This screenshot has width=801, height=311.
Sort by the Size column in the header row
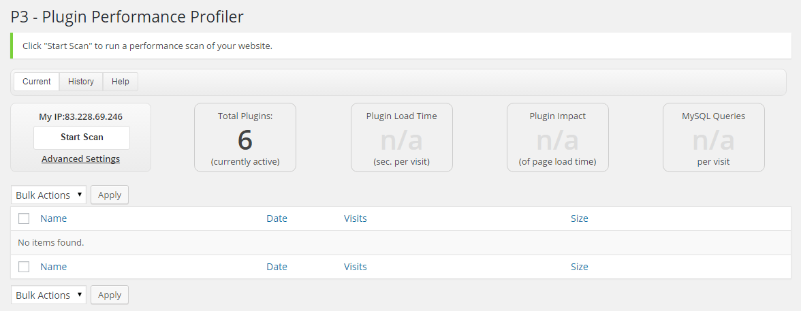click(579, 218)
